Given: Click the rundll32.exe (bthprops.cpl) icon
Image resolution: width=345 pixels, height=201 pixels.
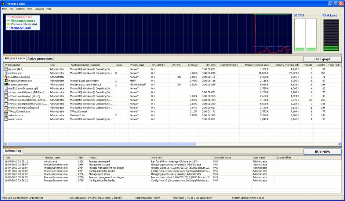Looking at the screenshot, I should tap(6, 88).
